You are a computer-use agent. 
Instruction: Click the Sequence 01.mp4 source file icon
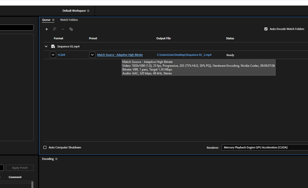(53, 46)
